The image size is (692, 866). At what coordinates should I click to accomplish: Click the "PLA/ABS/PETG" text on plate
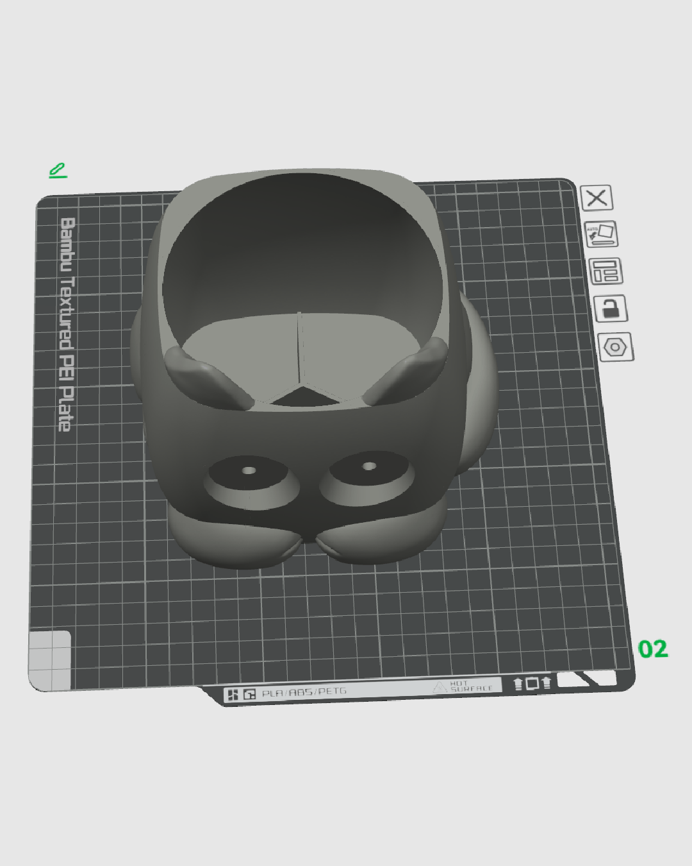[304, 692]
